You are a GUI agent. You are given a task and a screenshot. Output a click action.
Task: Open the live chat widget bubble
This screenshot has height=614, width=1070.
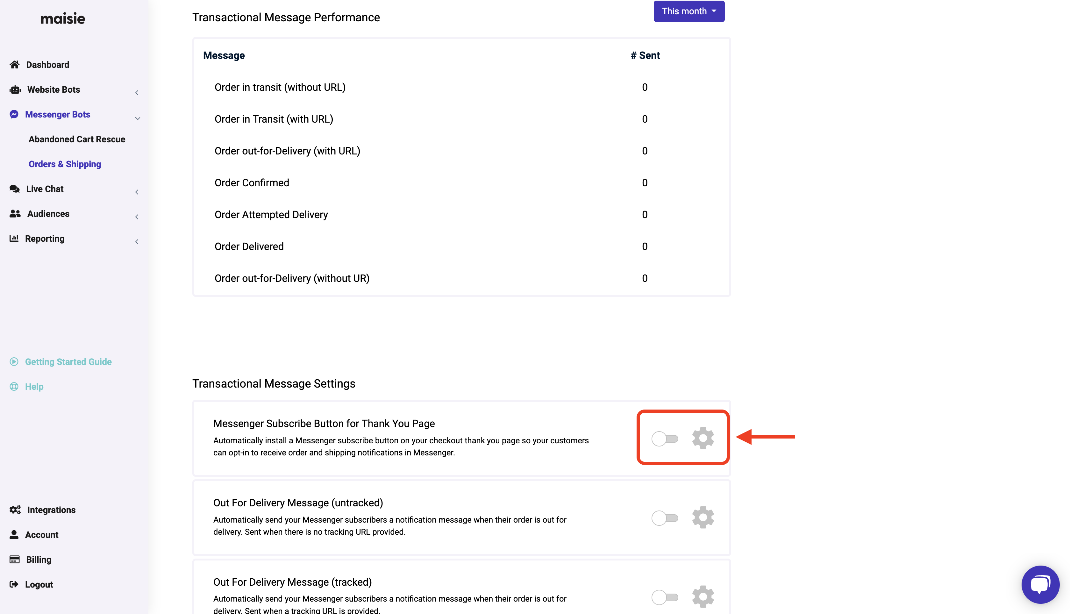(1040, 584)
